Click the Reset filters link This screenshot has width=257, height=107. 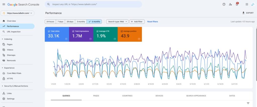pyautogui.click(x=153, y=21)
